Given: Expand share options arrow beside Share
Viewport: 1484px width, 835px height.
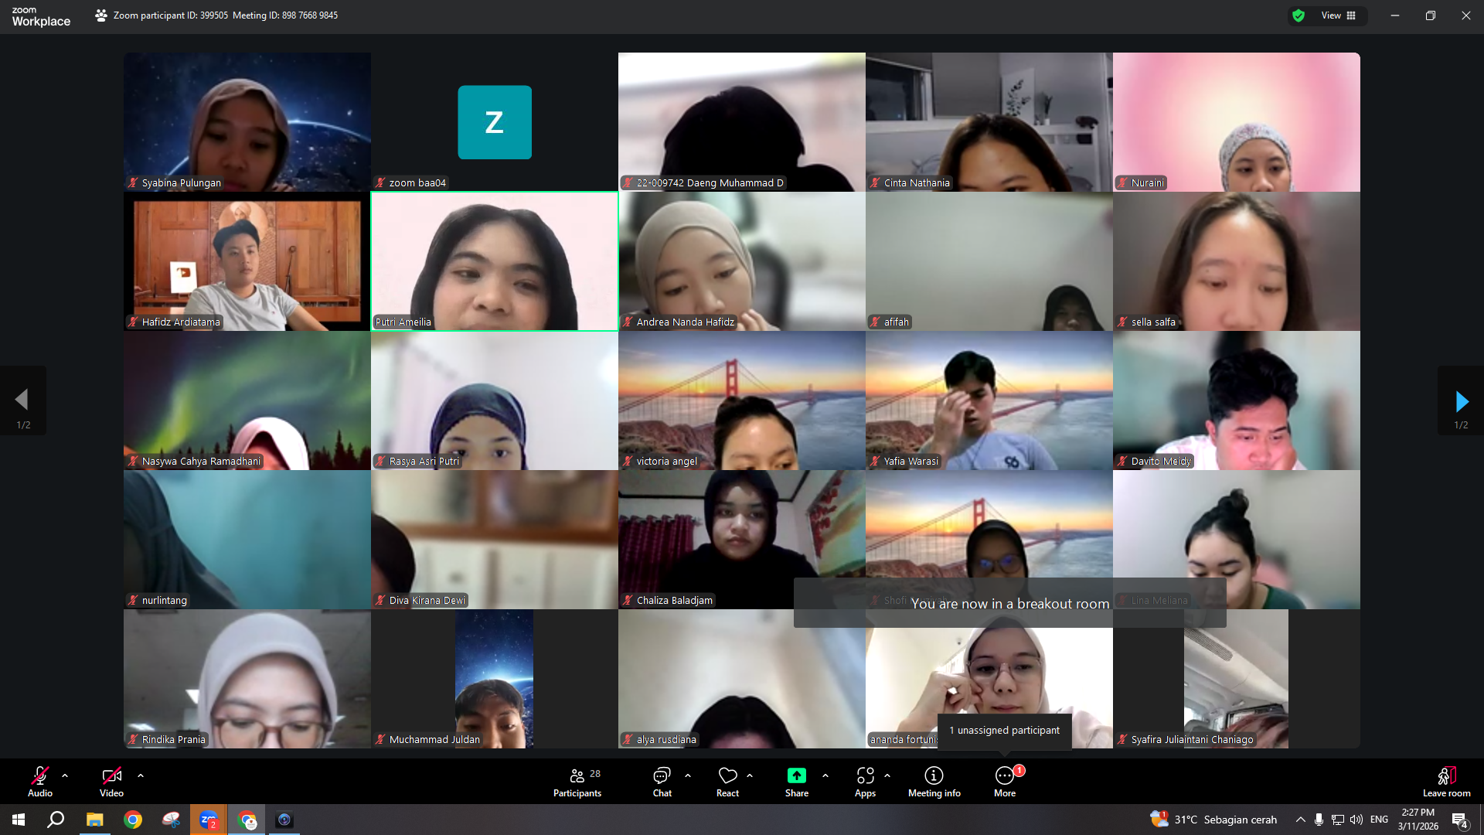Looking at the screenshot, I should [825, 775].
